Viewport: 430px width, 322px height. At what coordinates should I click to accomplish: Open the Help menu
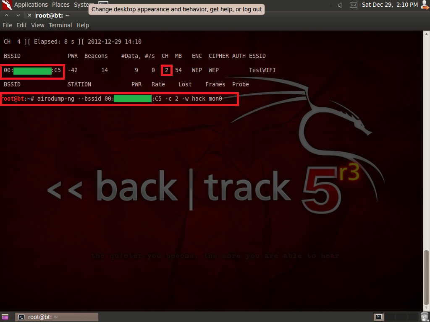83,25
